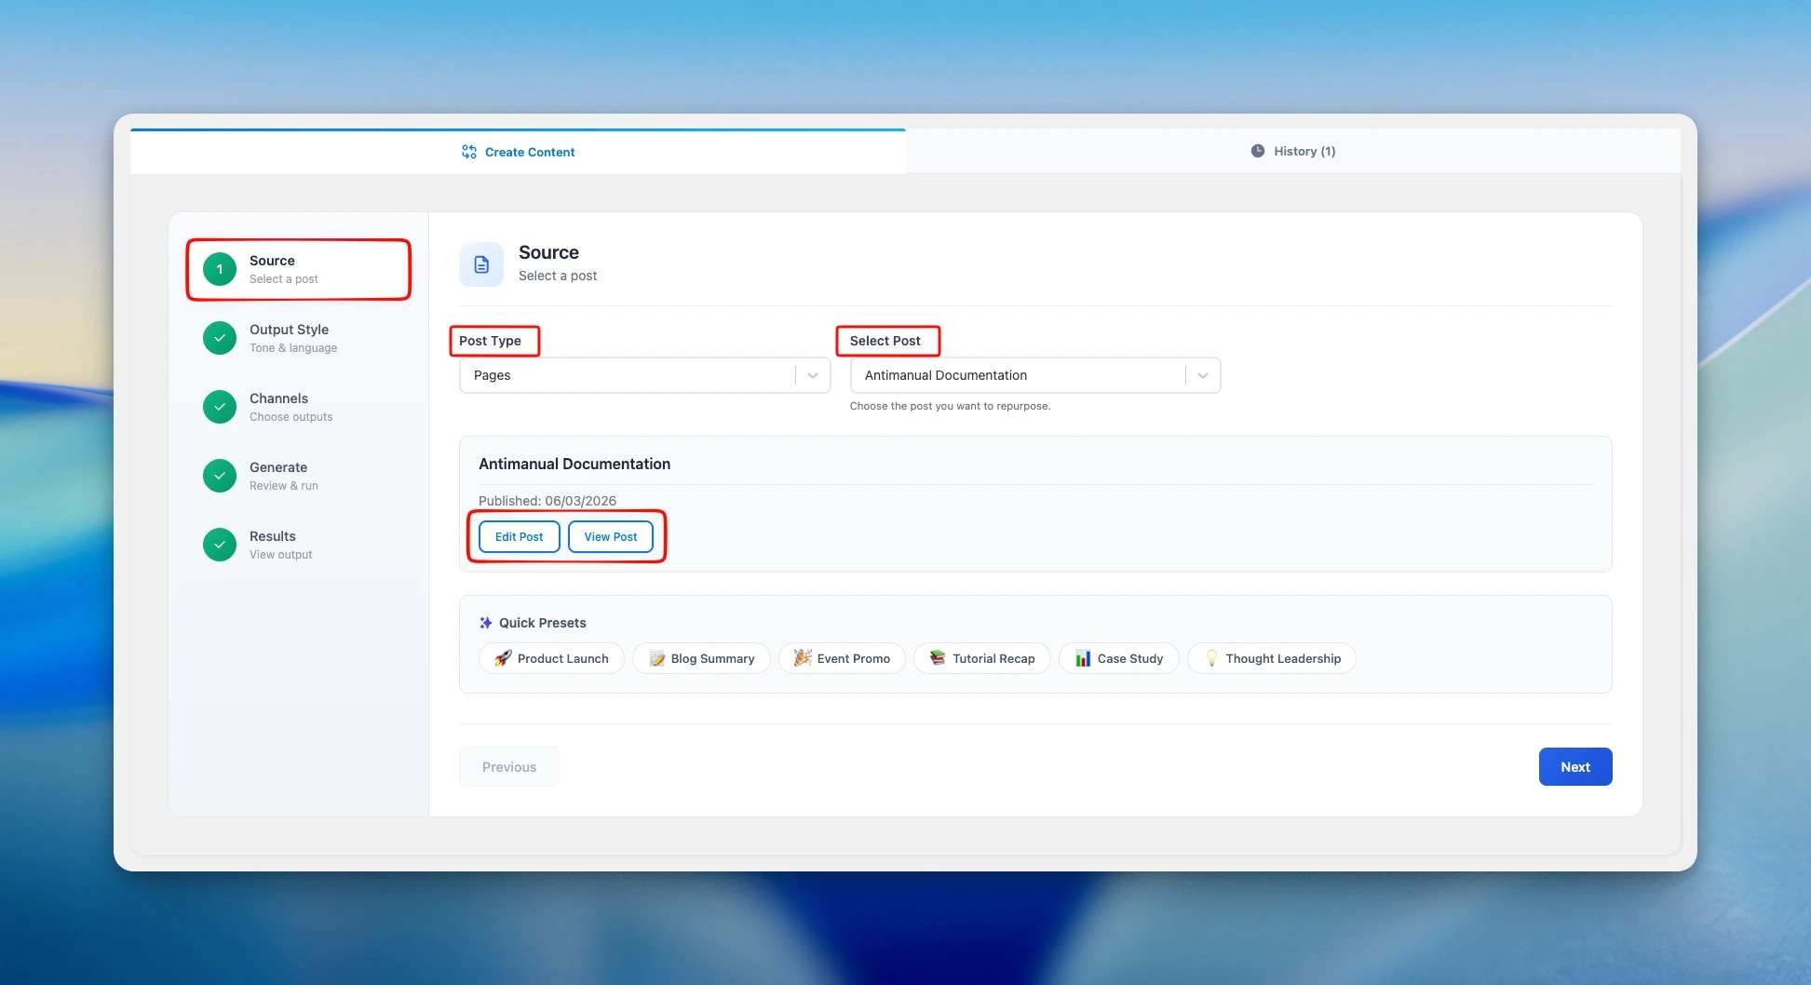Click the green checkmark for Results step
This screenshot has height=985, width=1811.
[x=220, y=545]
